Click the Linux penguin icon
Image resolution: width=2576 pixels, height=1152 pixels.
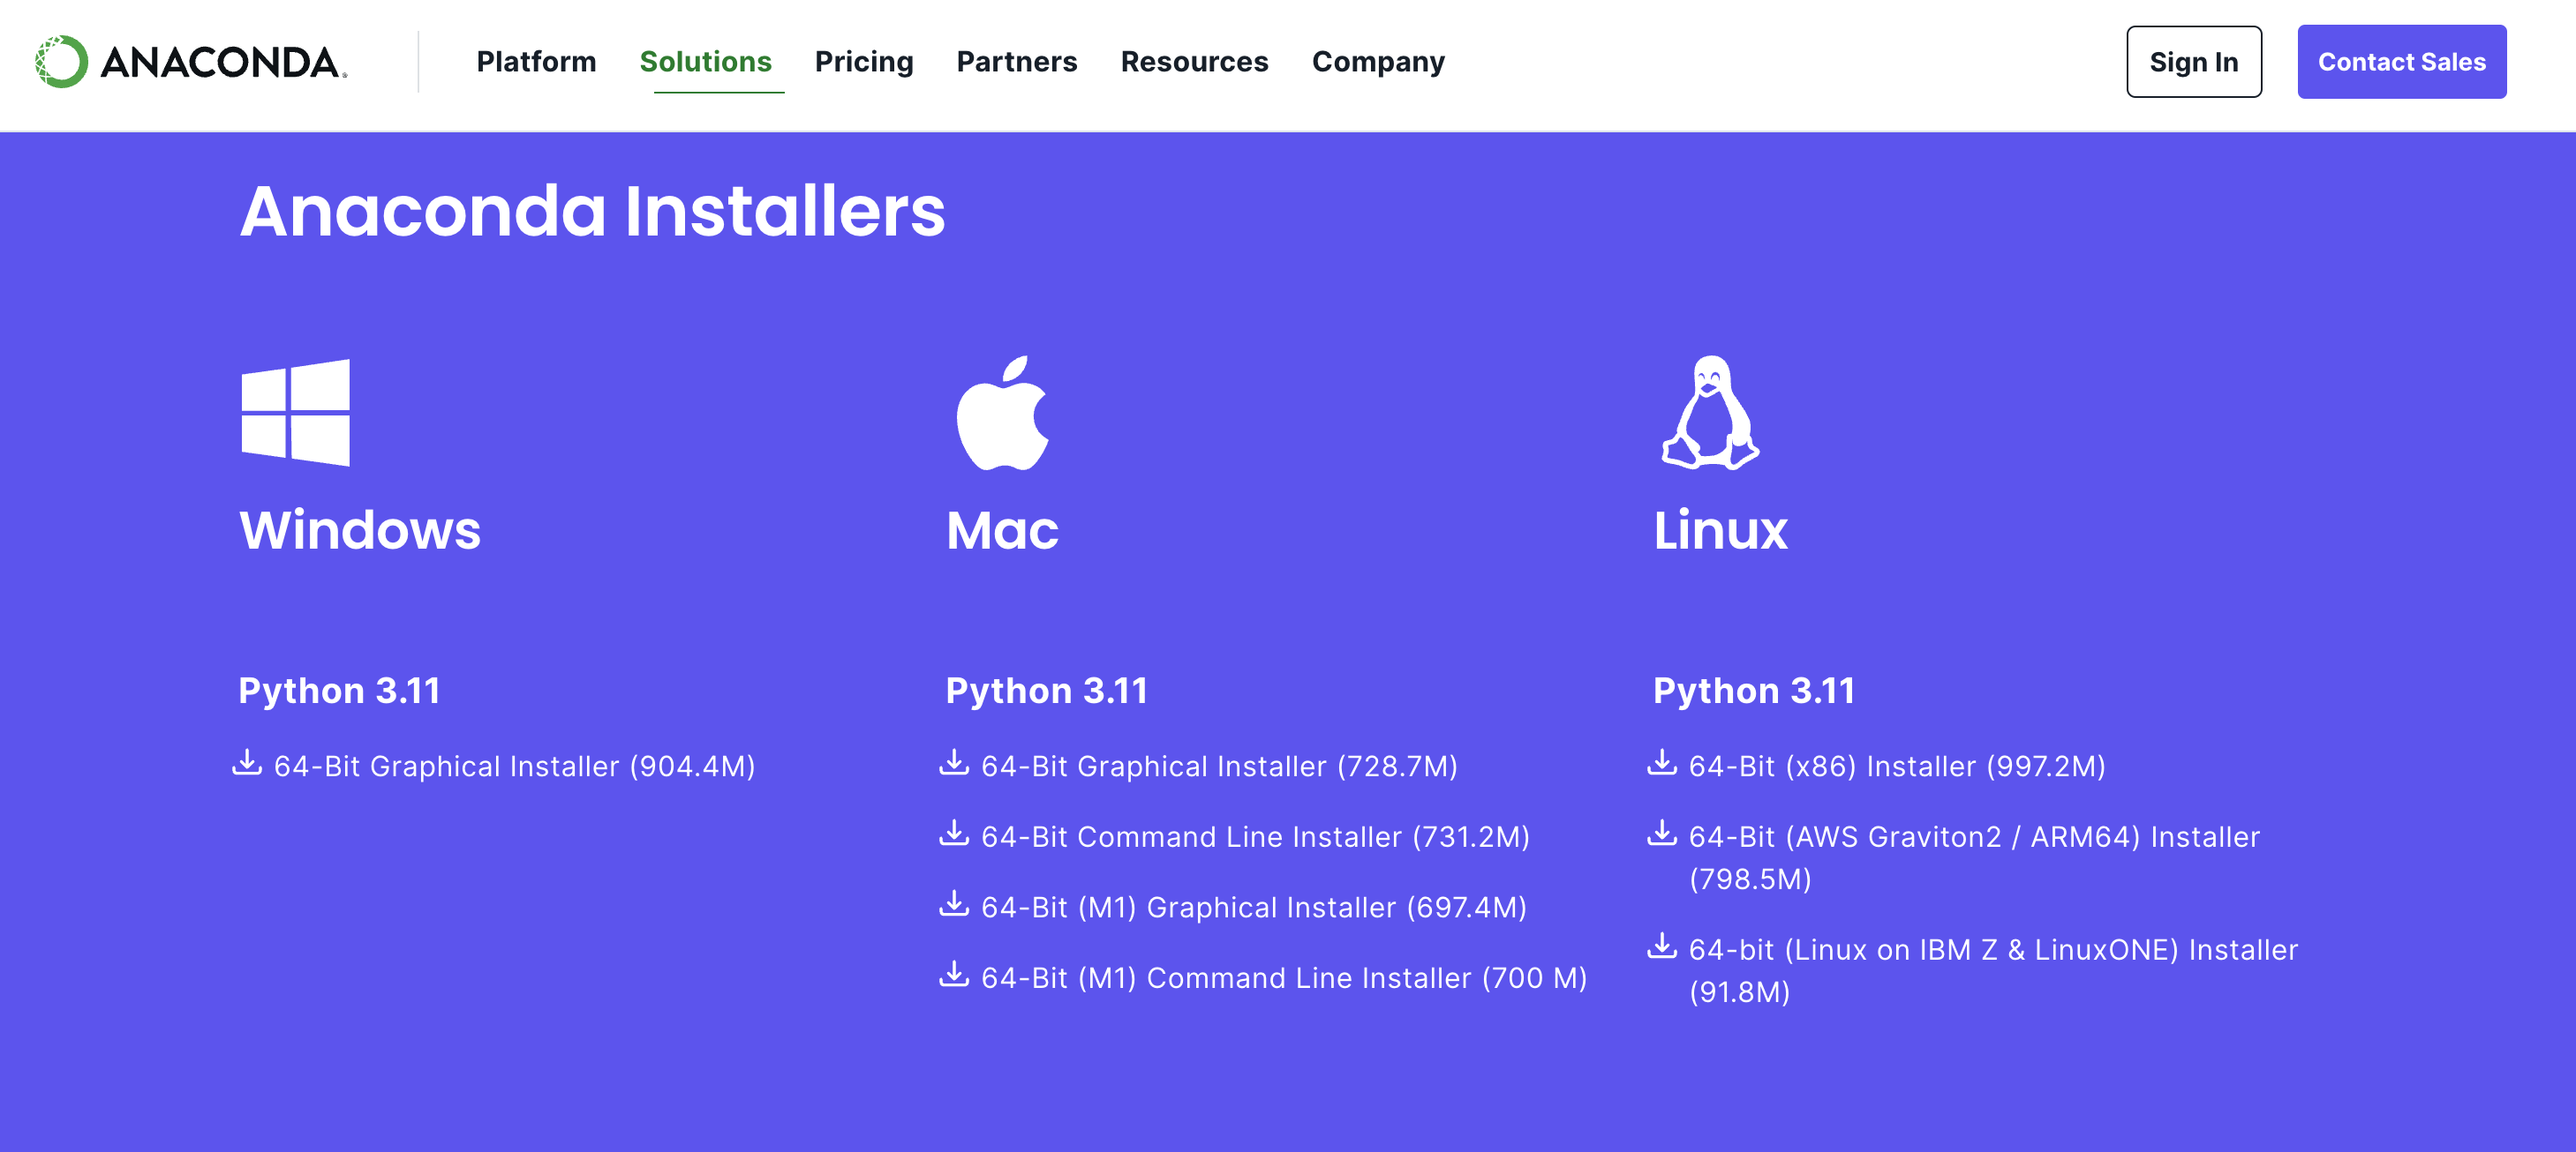click(x=1709, y=413)
